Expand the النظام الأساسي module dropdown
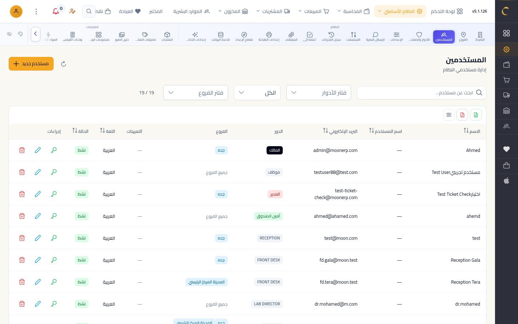Screen dimensions: 518x324 click(x=400, y=12)
